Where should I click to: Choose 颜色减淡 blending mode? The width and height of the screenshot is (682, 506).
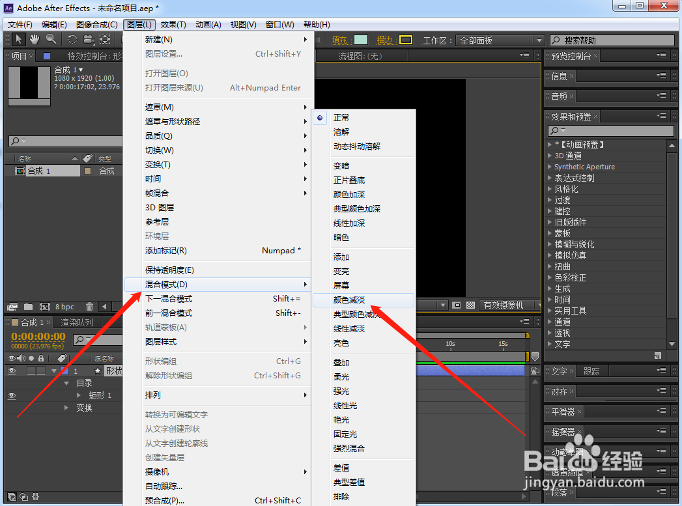tap(363, 300)
